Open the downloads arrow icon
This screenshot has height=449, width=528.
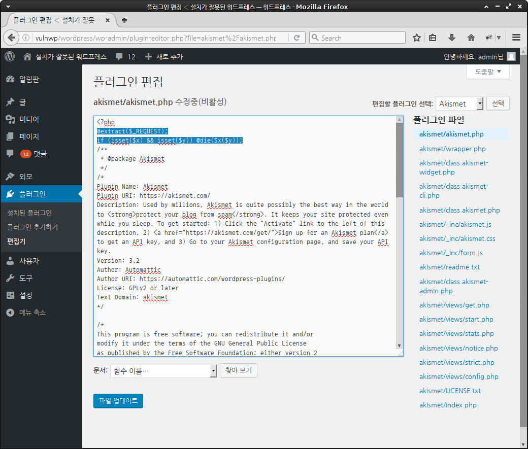click(452, 38)
